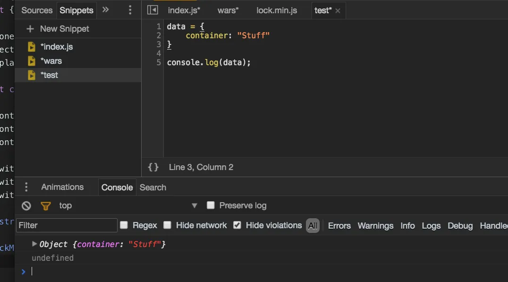The height and width of the screenshot is (282, 508).
Task: Select the *wars snippet name
Action: click(x=51, y=61)
